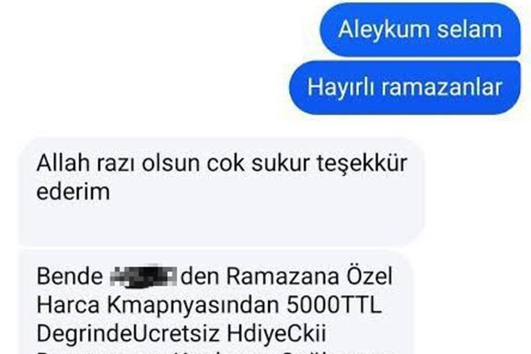This screenshot has height=354, width=531.
Task: Click the 'Harca Kmapnyasından' text line
Action: point(158,305)
